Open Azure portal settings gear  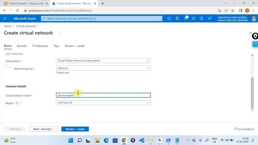193,19
